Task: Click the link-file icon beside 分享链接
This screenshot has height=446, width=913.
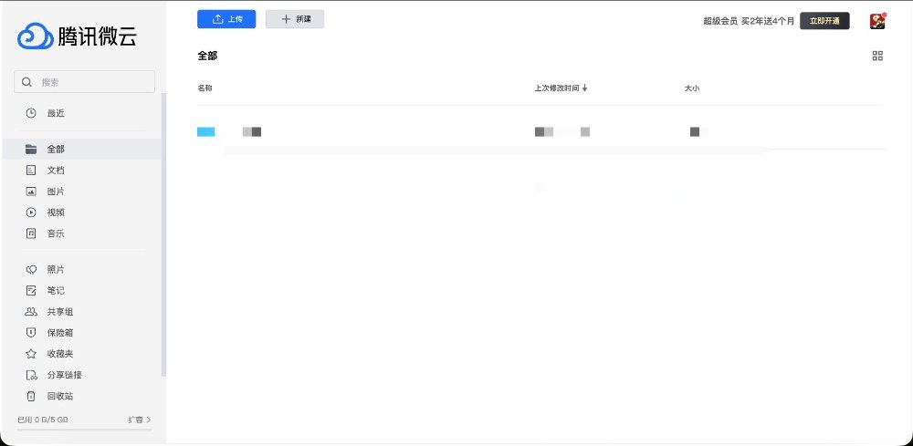Action: pos(31,375)
